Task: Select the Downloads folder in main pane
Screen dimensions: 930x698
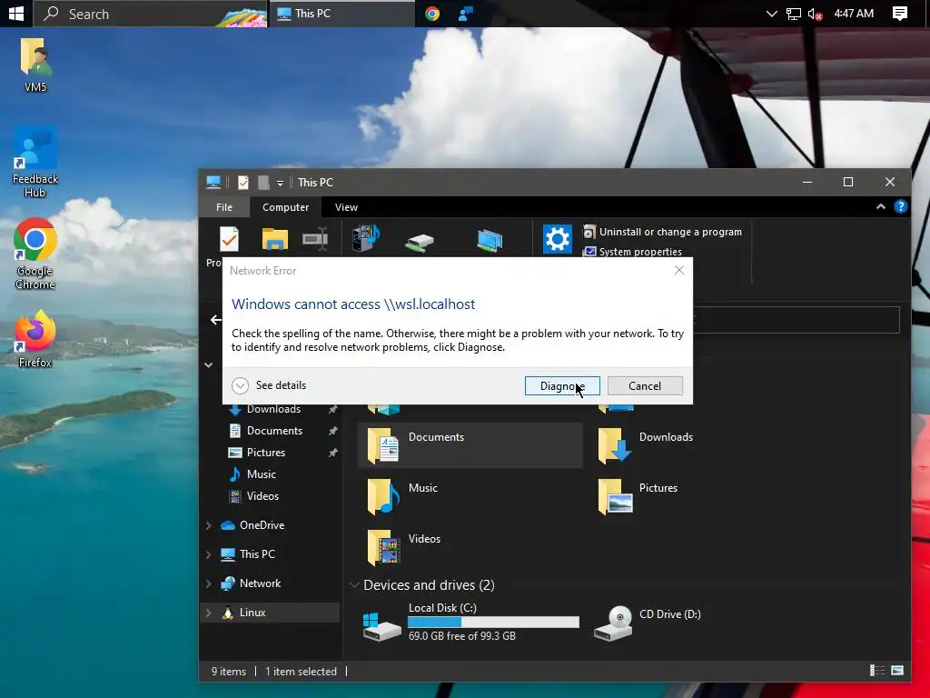Action: pos(647,445)
